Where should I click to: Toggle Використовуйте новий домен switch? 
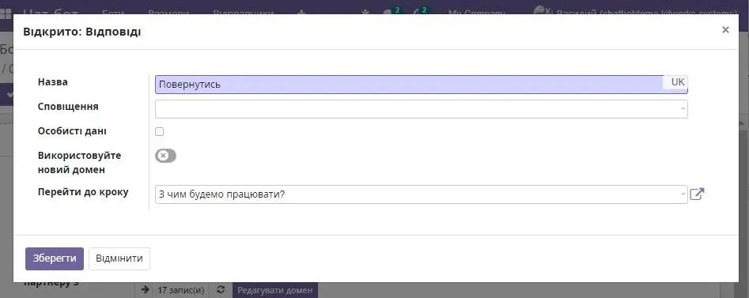(166, 156)
